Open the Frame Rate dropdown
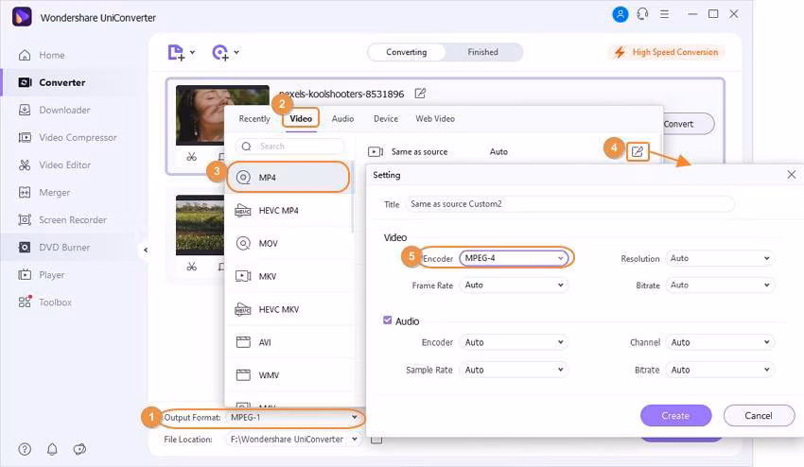 click(515, 285)
